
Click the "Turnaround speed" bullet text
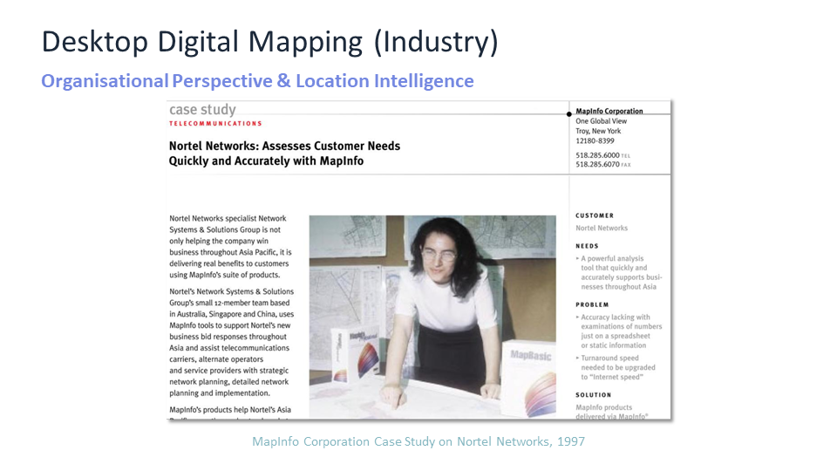click(609, 358)
